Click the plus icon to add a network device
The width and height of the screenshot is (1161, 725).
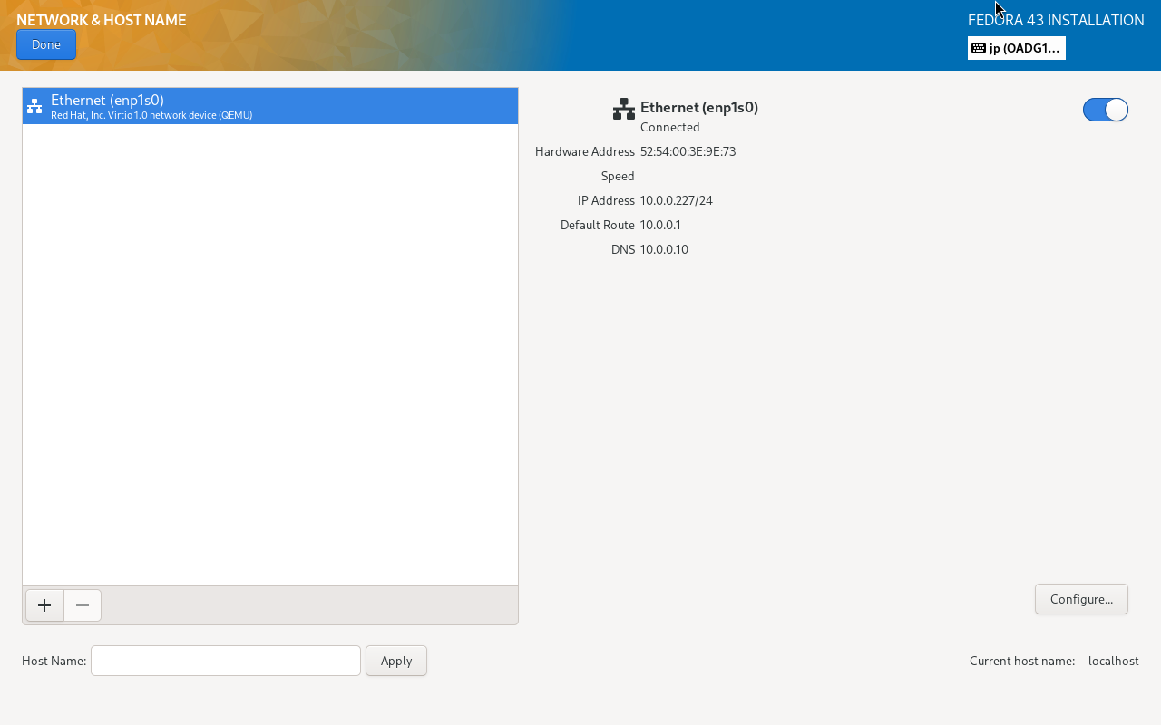tap(44, 605)
